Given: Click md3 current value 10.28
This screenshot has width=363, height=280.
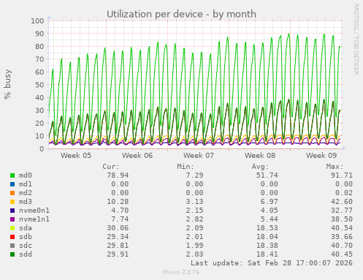Looking at the screenshot, I should pyautogui.click(x=118, y=202).
